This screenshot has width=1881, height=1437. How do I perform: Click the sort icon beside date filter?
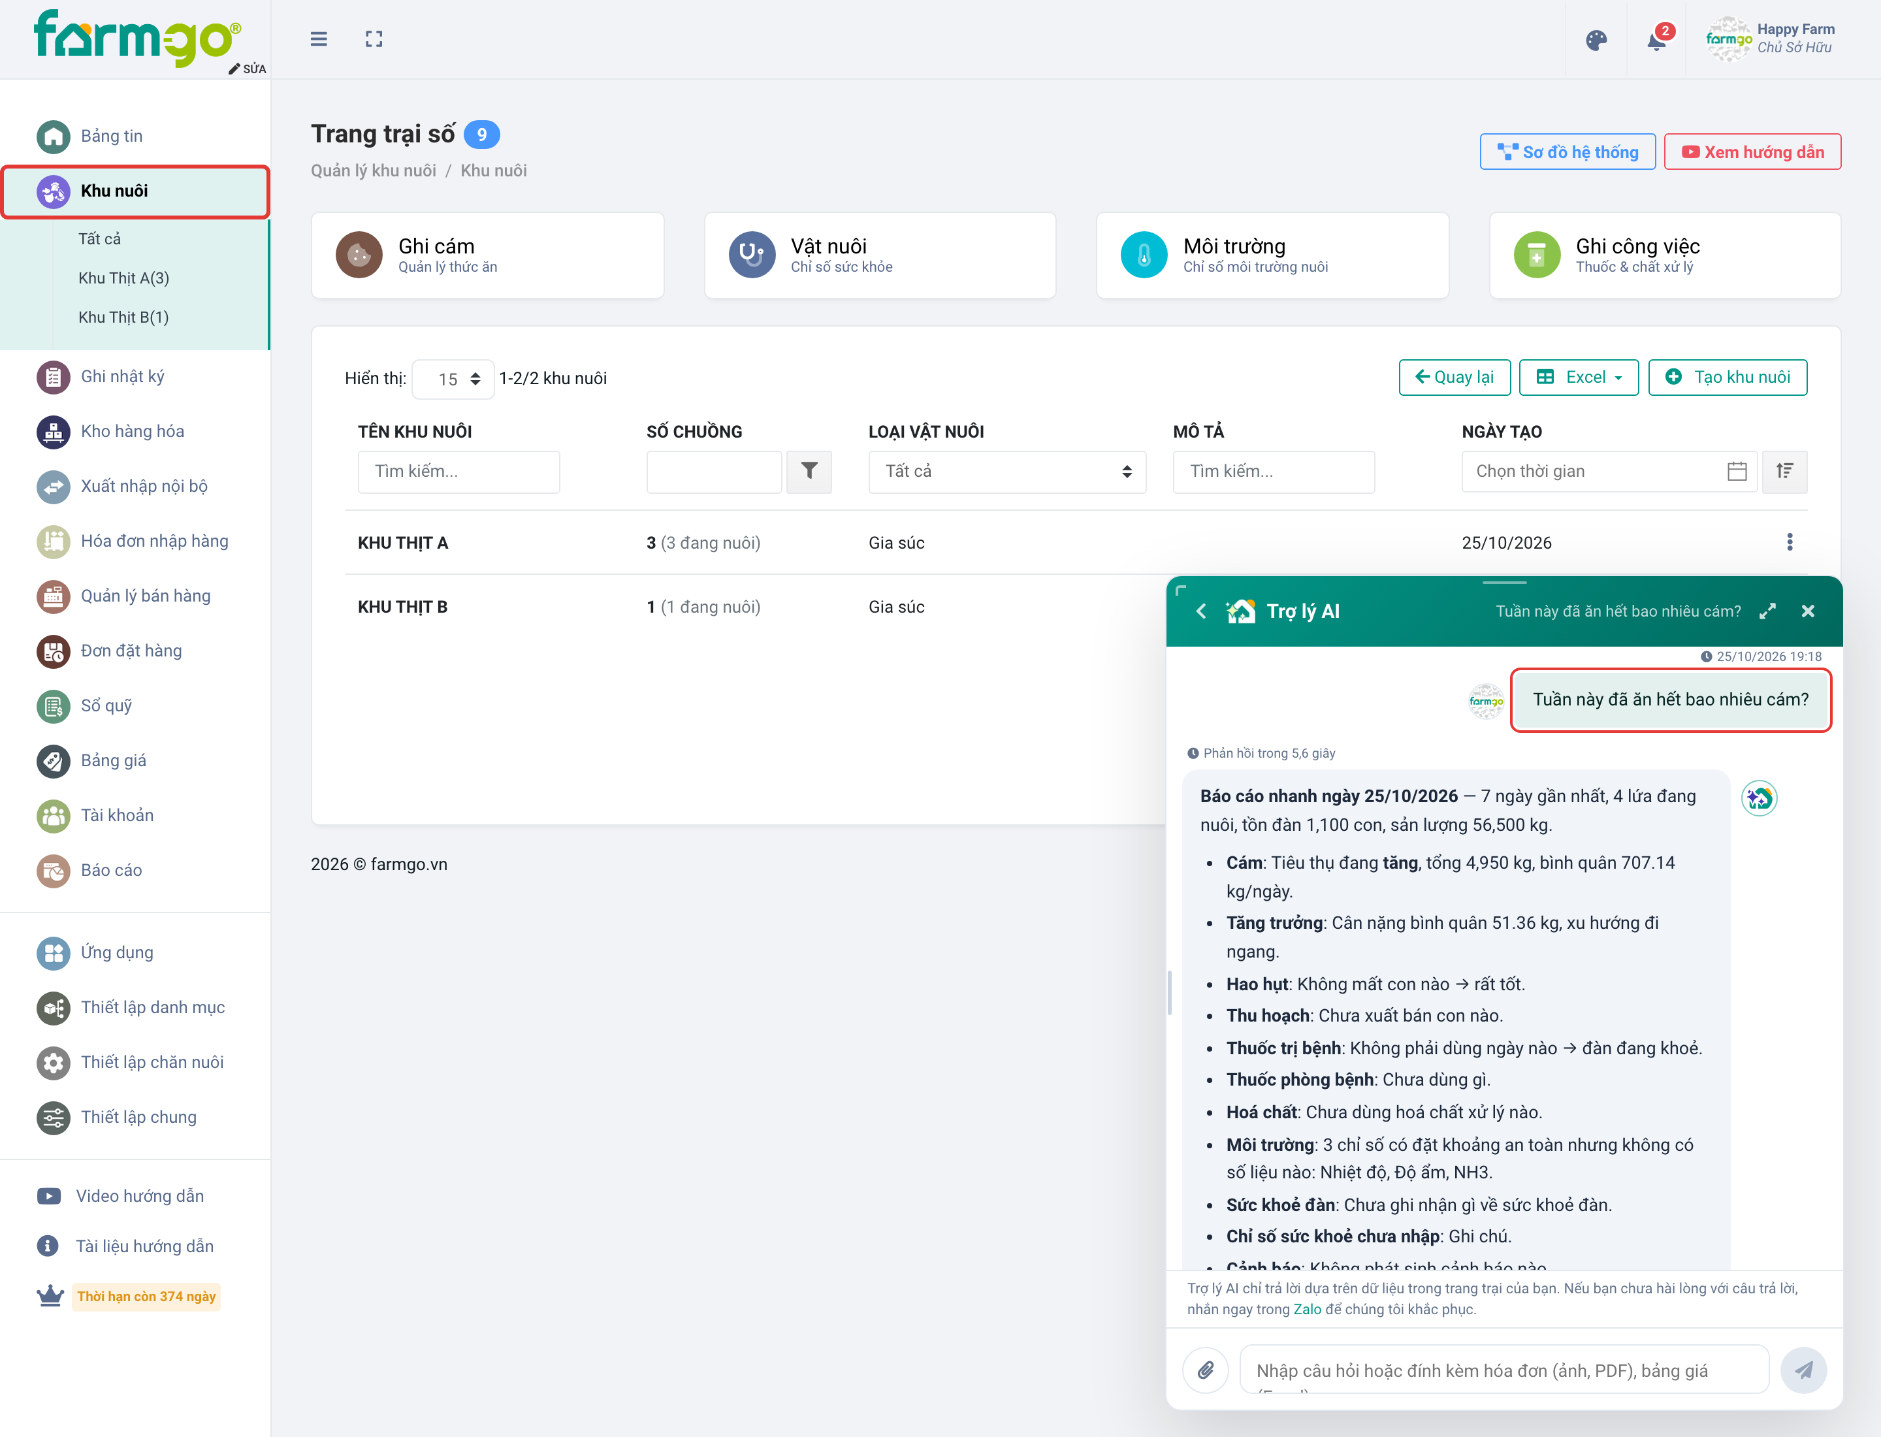pyautogui.click(x=1784, y=472)
